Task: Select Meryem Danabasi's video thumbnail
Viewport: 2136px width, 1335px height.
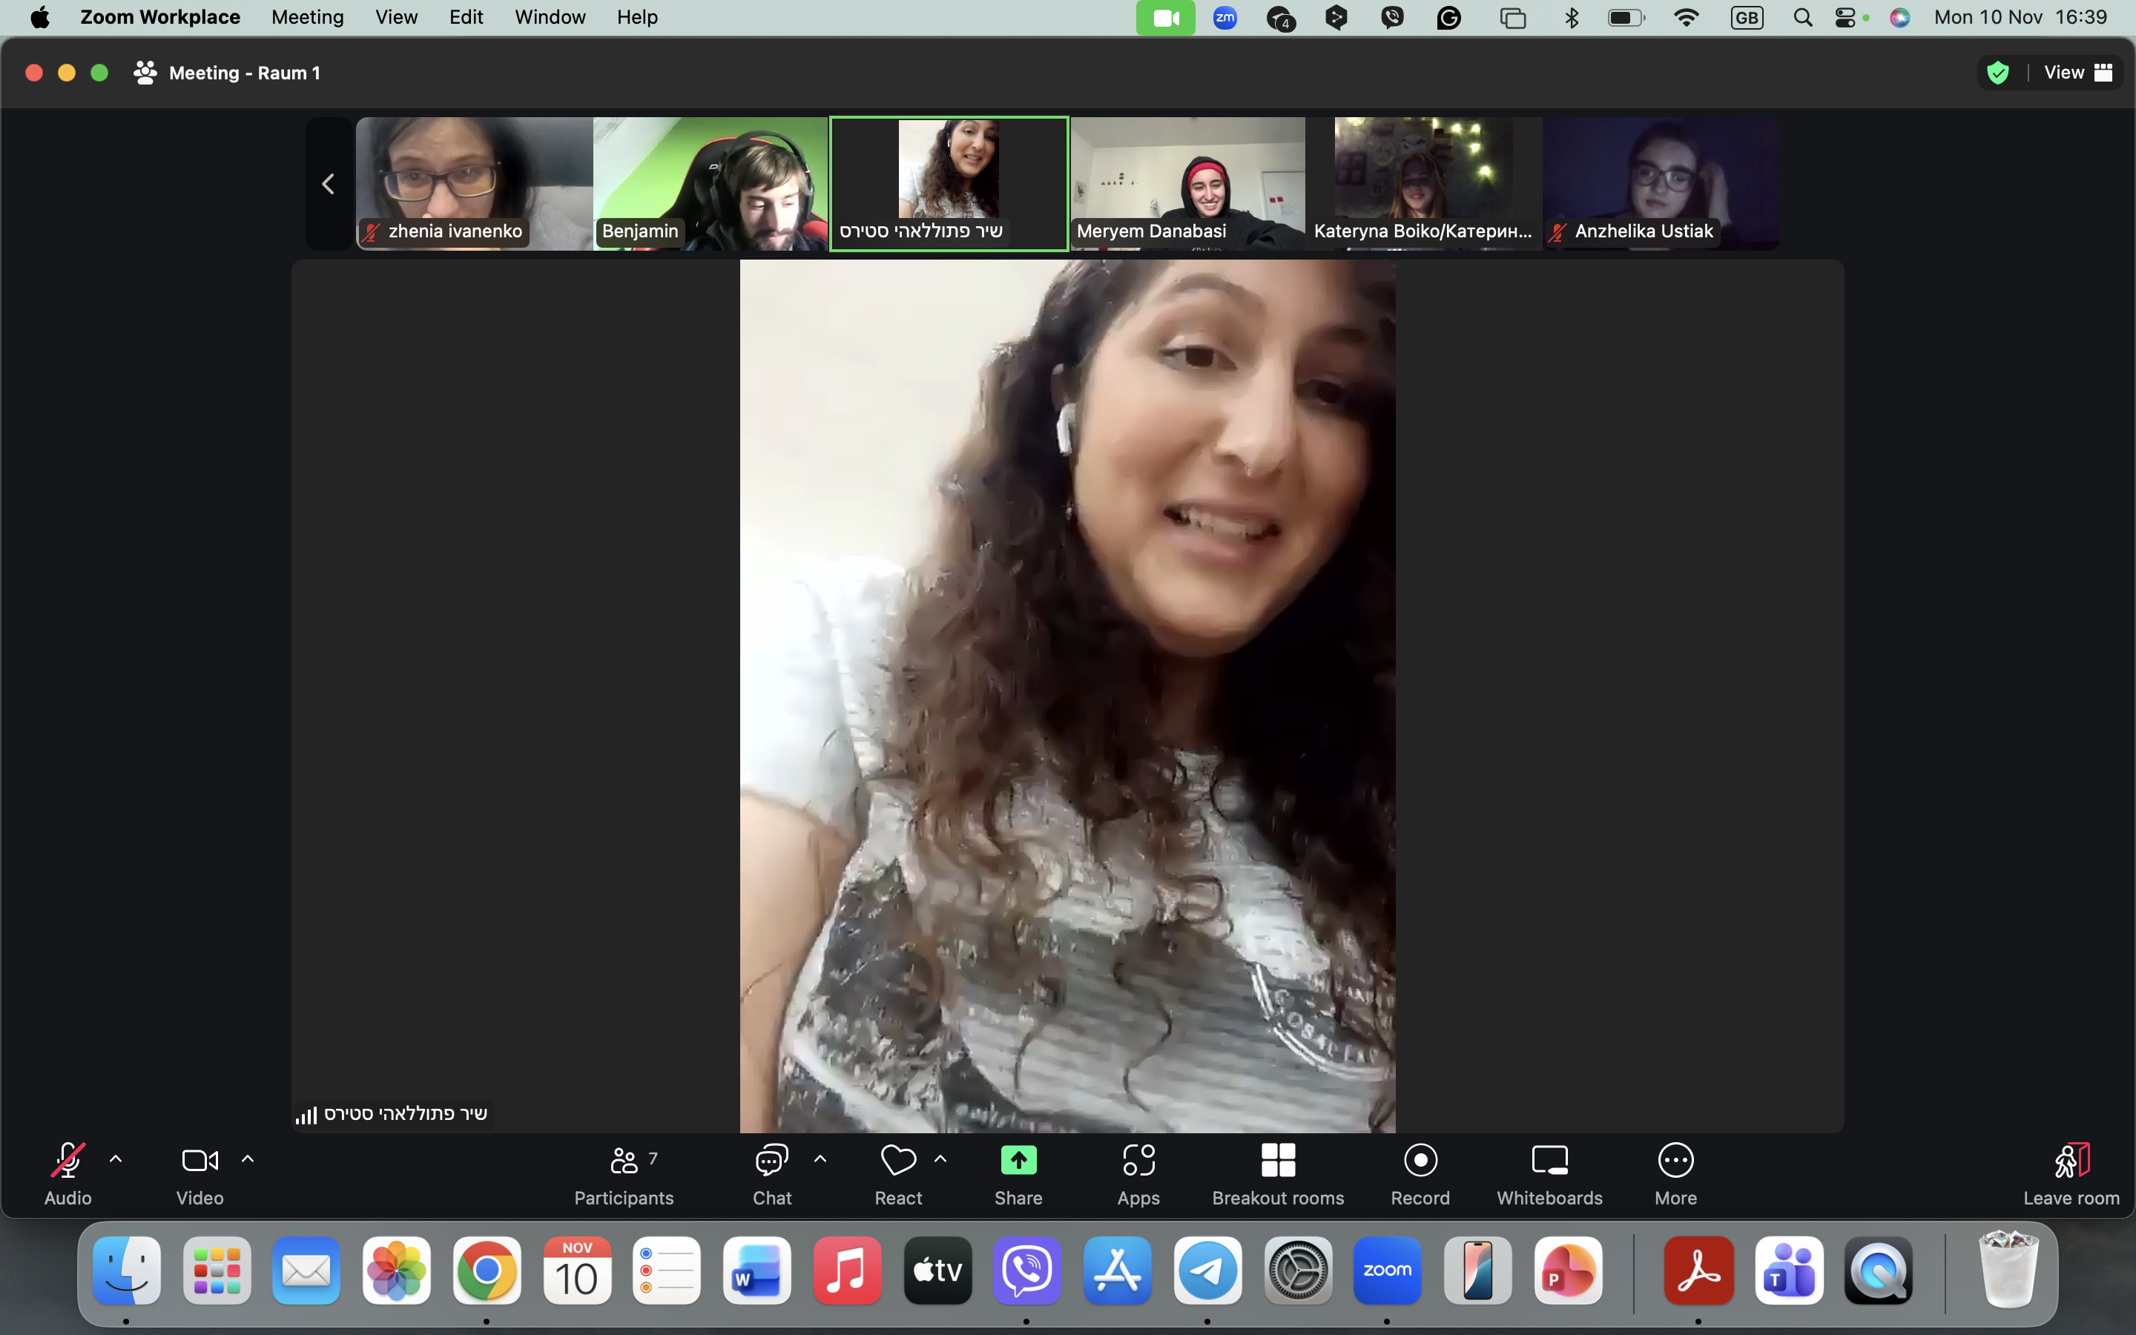Action: [1187, 184]
